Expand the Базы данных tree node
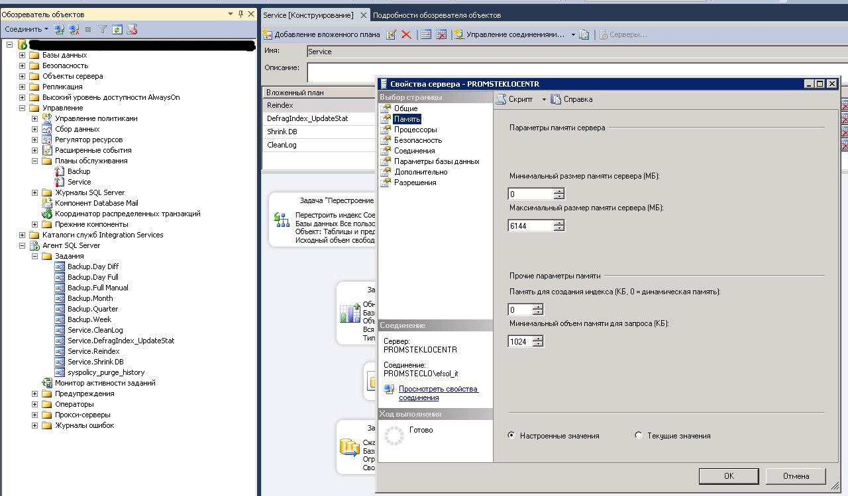 click(22, 55)
